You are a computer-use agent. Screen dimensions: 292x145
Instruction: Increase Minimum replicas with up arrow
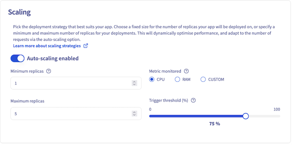134,82
